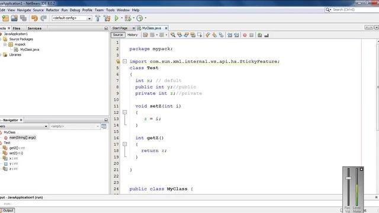
Task: Open the View menu
Action: click(x=11, y=10)
